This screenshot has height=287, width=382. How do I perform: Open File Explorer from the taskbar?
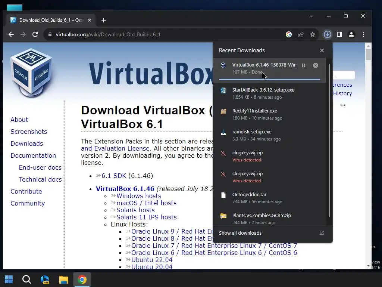[x=63, y=280]
